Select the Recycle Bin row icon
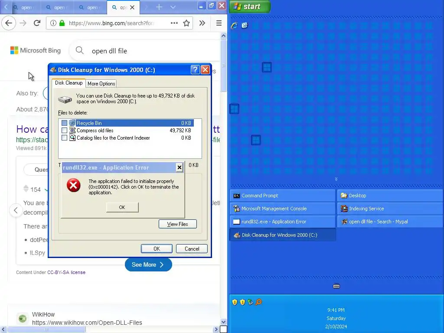This screenshot has height=333, width=444. coord(72,123)
